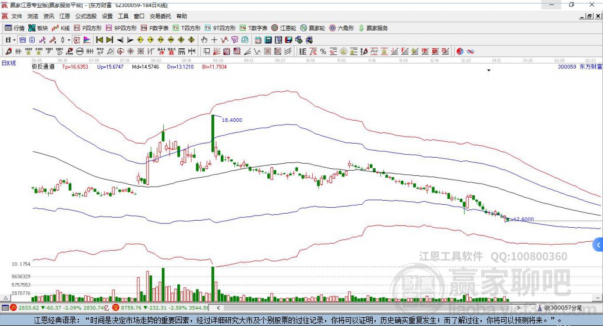The image size is (603, 326).
Task: Open the 9T四方形 tool
Action: coord(220,28)
